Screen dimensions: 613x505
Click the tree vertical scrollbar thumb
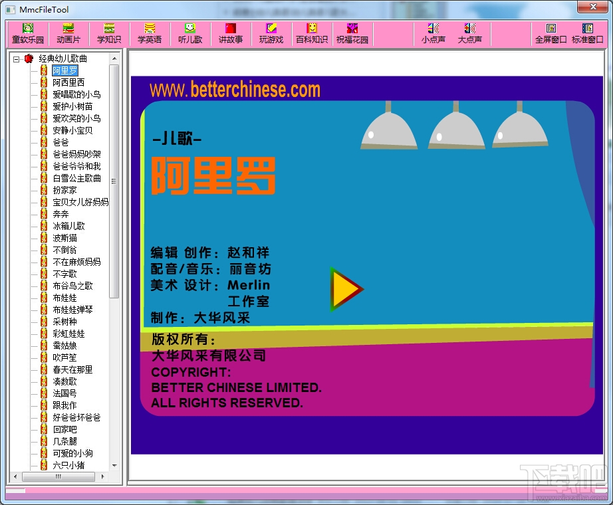[x=114, y=181]
